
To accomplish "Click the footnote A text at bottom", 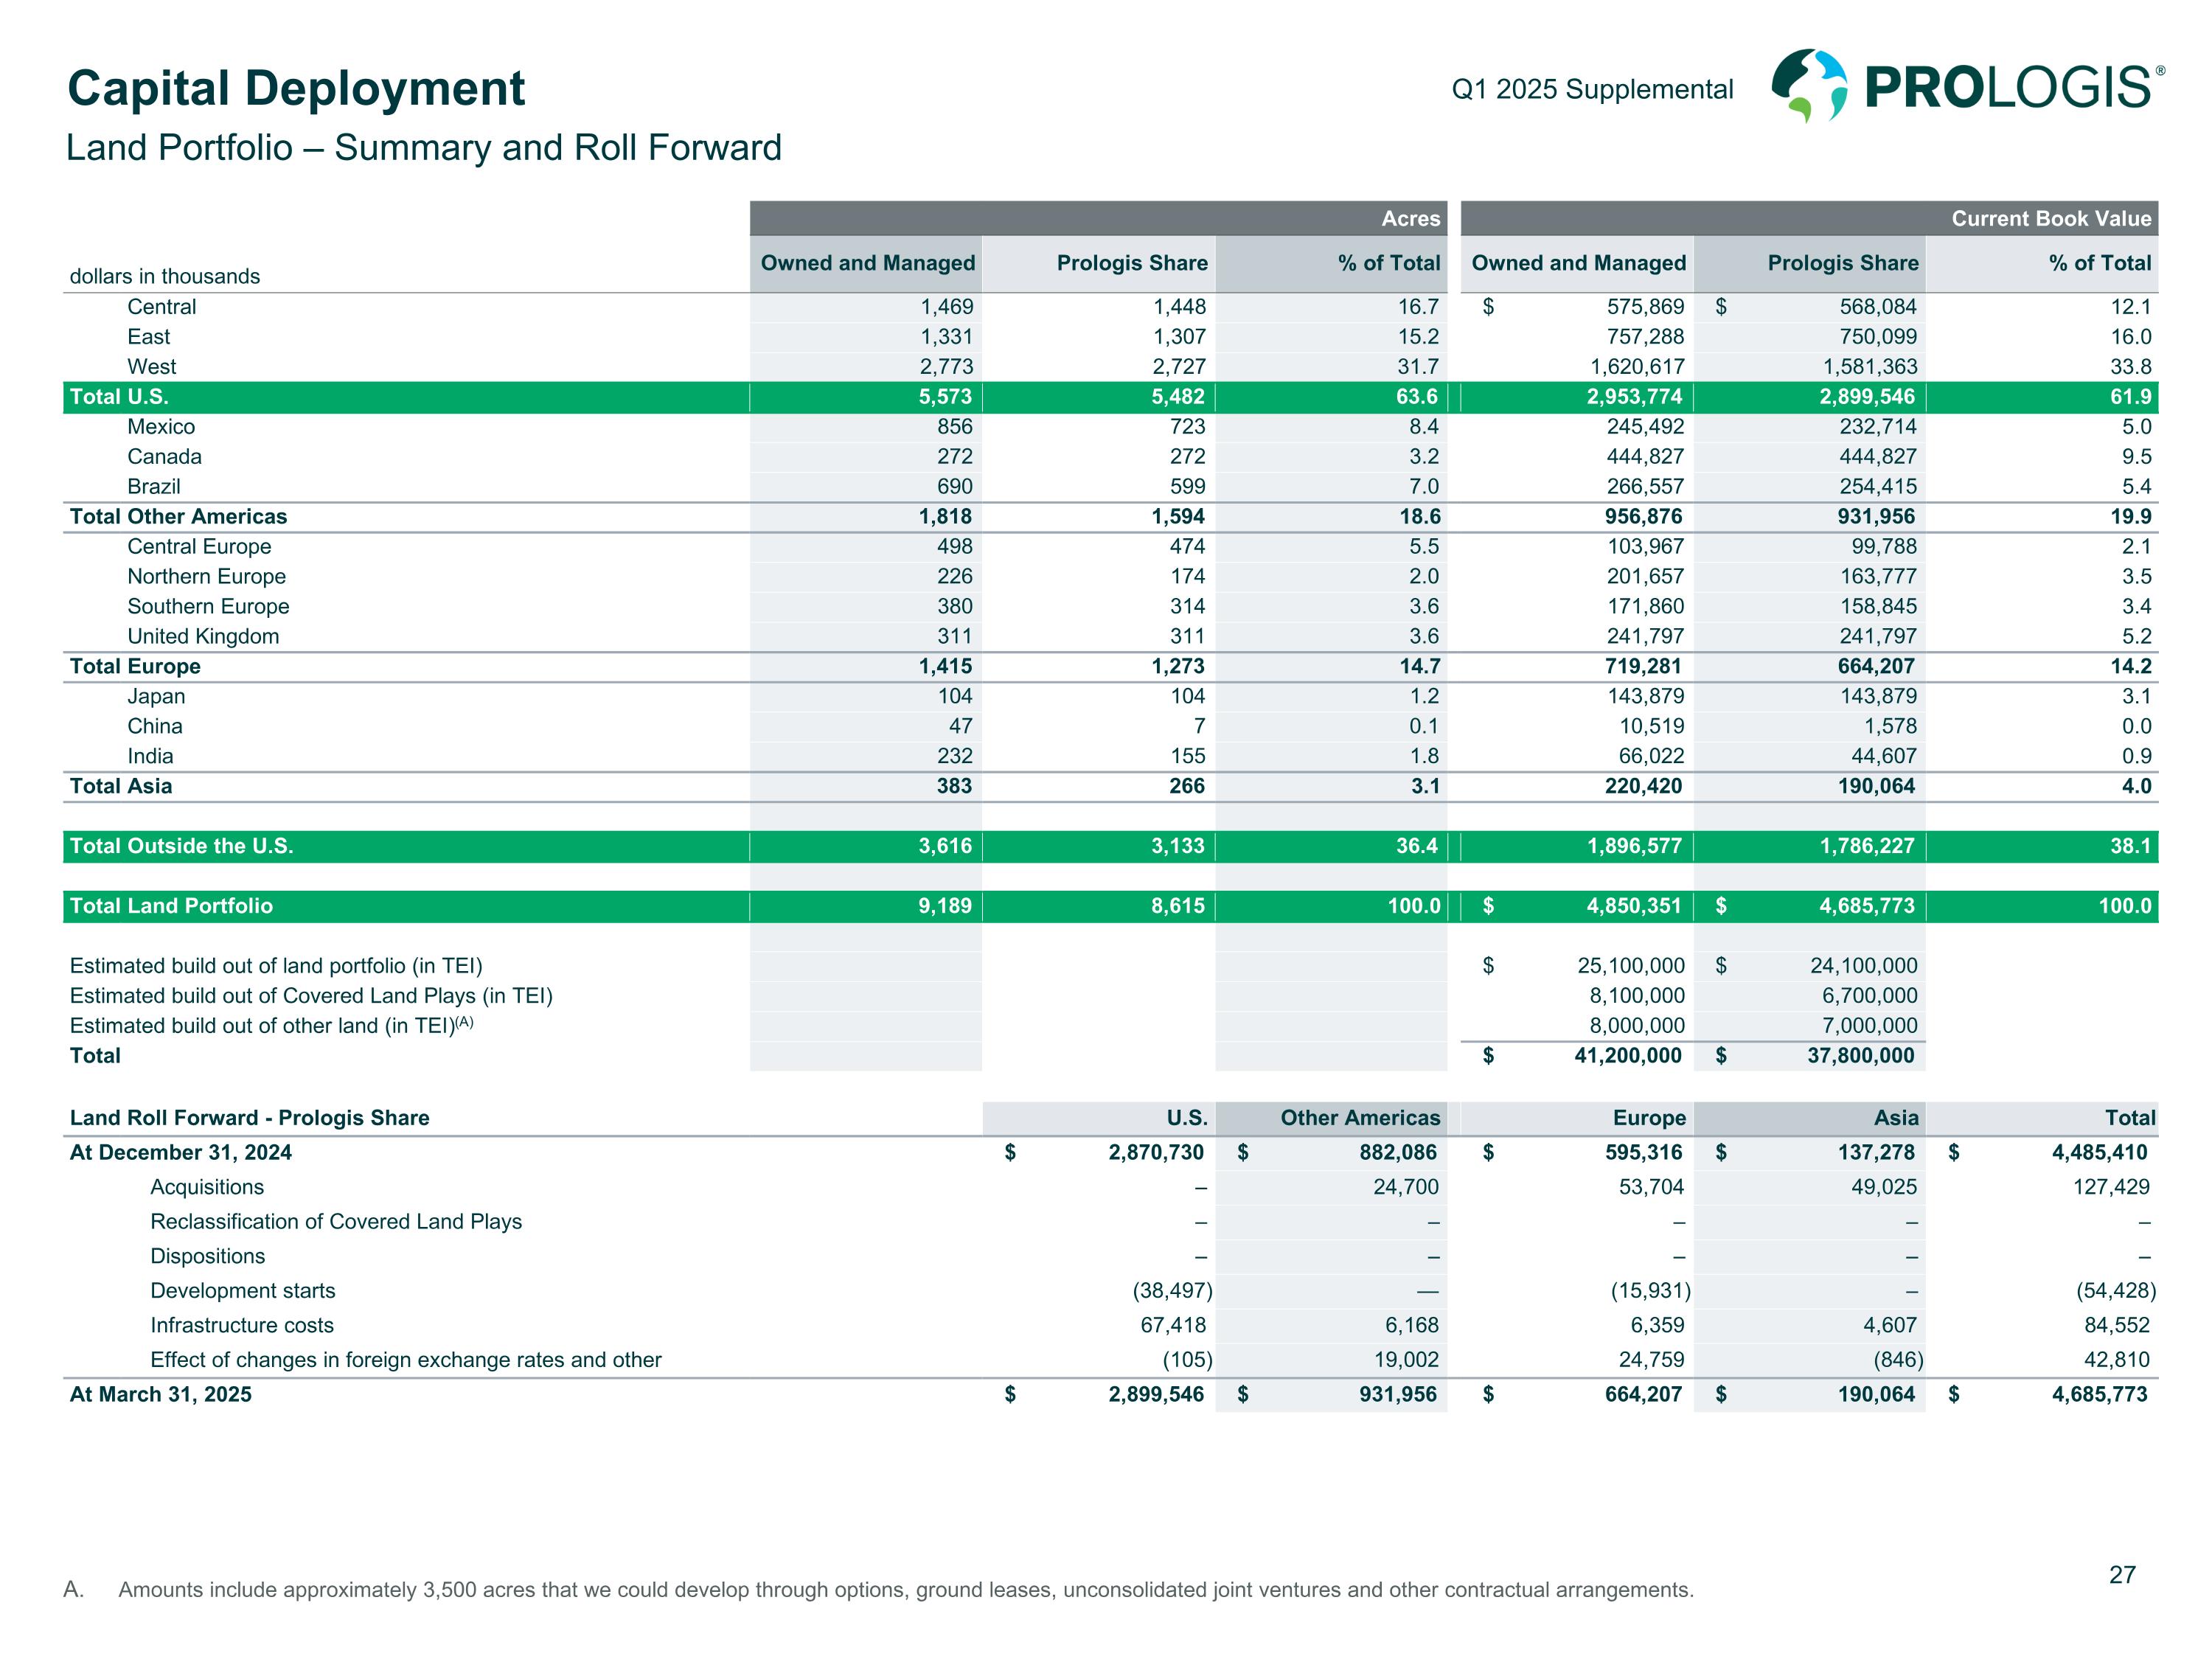I will (x=905, y=1589).
